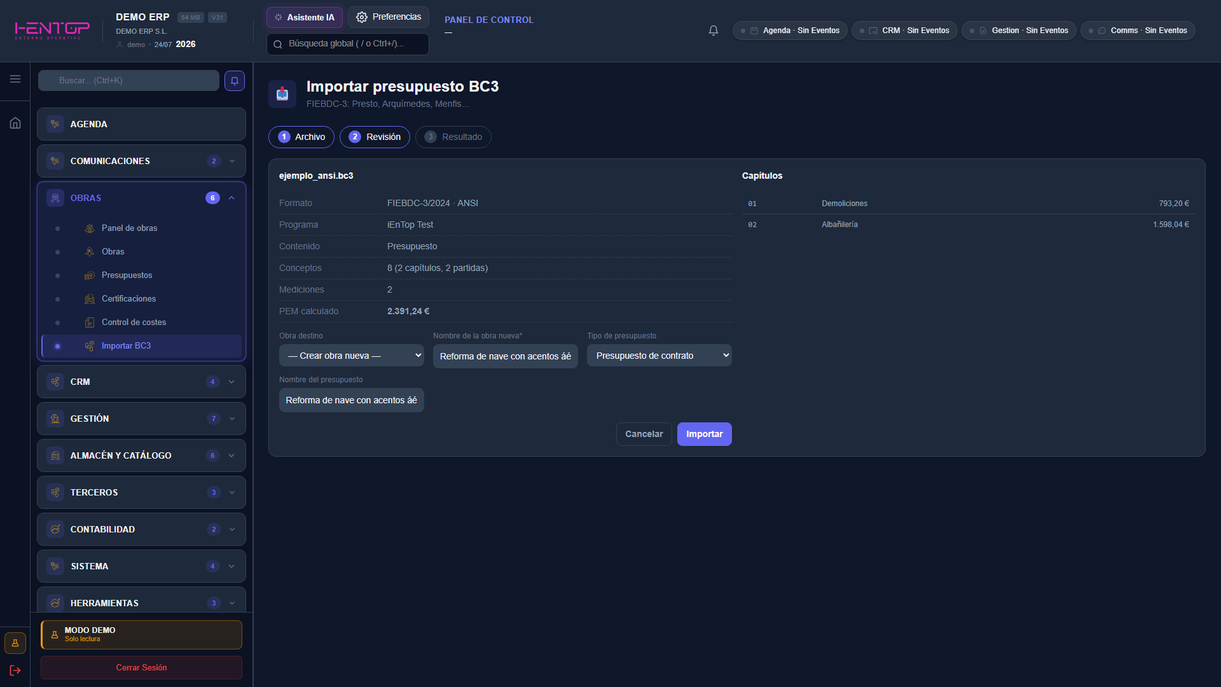This screenshot has width=1221, height=687.
Task: Open the Obra destino dropdown
Action: (x=352, y=356)
